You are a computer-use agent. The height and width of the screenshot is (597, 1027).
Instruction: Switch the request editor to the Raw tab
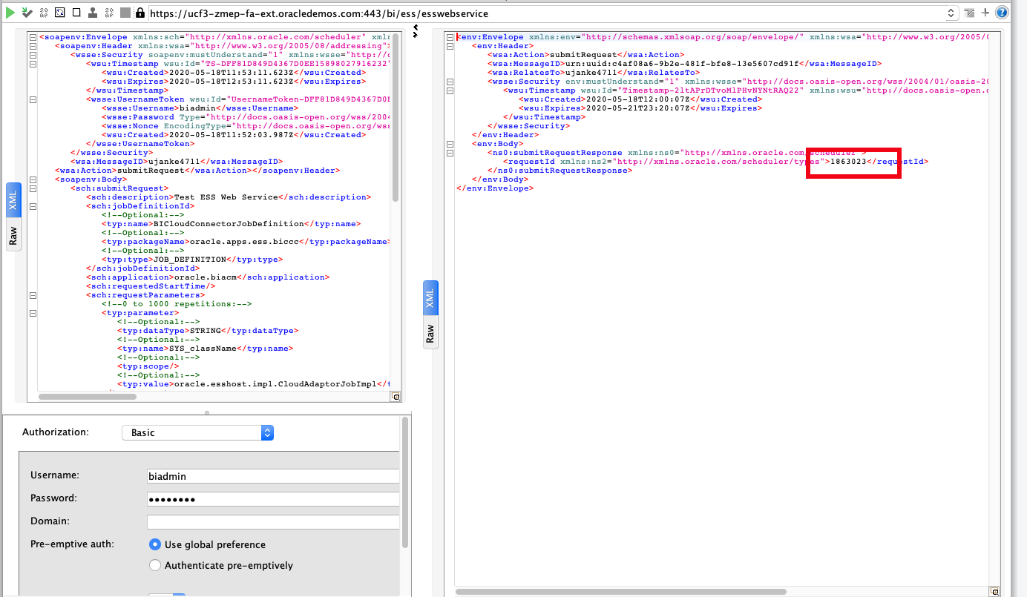(13, 237)
